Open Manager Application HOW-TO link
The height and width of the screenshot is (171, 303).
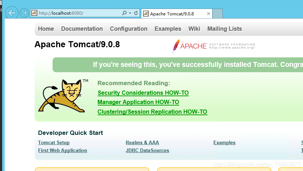(138, 102)
